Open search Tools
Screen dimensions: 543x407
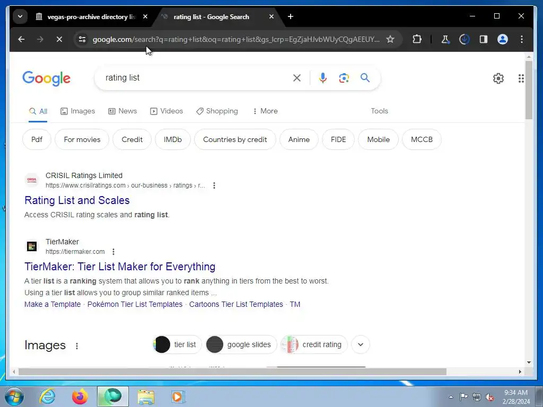(x=379, y=111)
